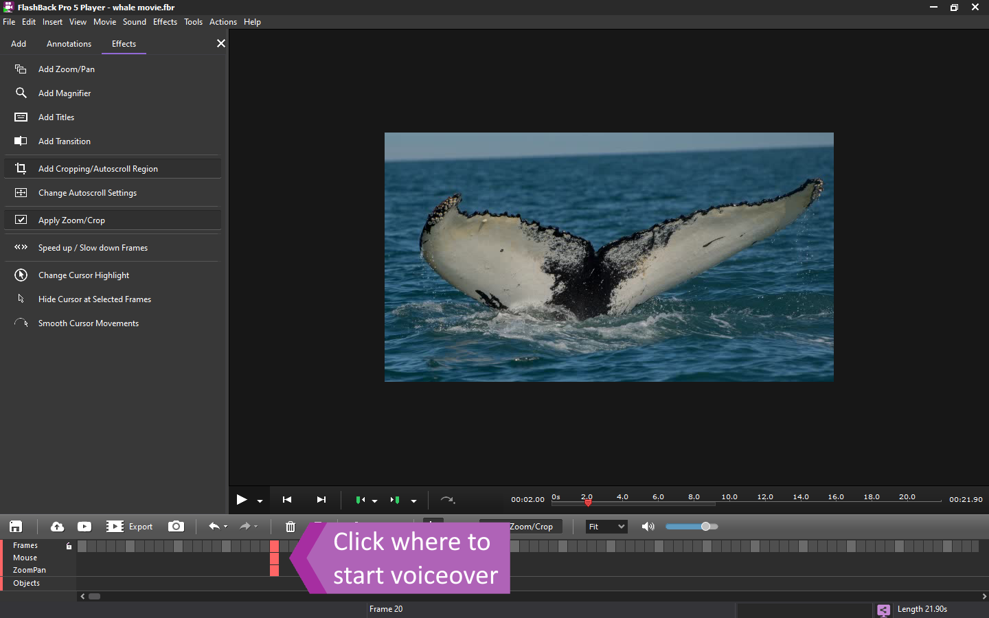Toggle the Frames track lock icon

point(69,546)
